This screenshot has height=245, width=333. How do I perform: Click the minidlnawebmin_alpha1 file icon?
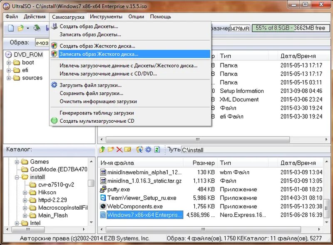(103, 172)
